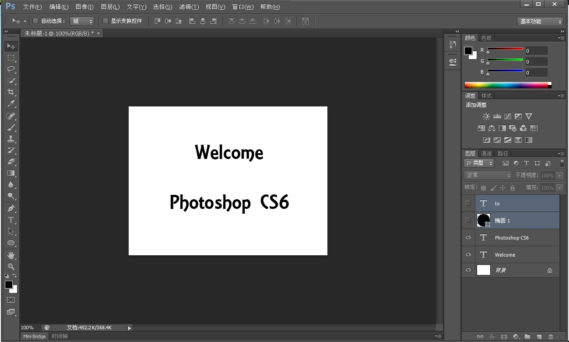Select the Hand tool
The image size is (569, 342).
(x=11, y=255)
